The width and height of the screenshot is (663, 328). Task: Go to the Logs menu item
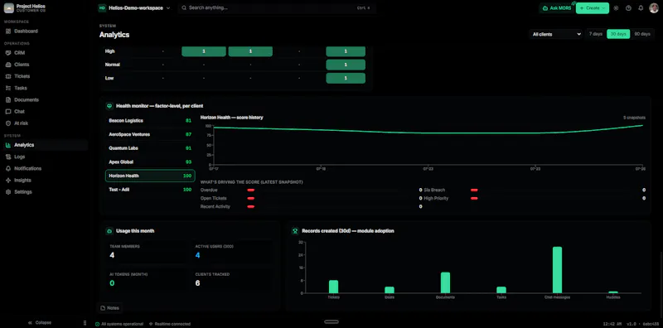46,157
